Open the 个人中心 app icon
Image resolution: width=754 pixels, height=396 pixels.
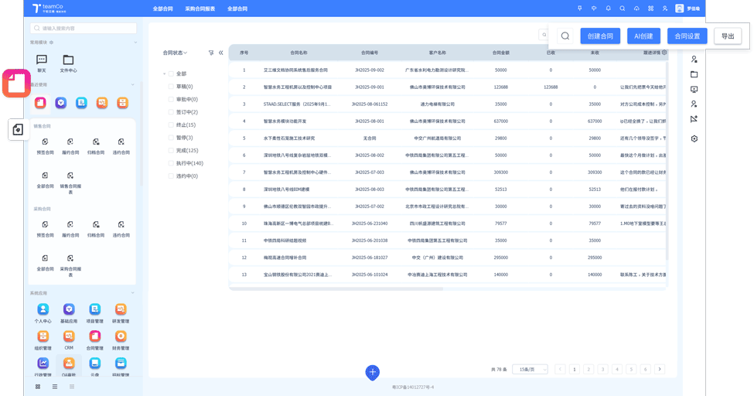tap(43, 309)
